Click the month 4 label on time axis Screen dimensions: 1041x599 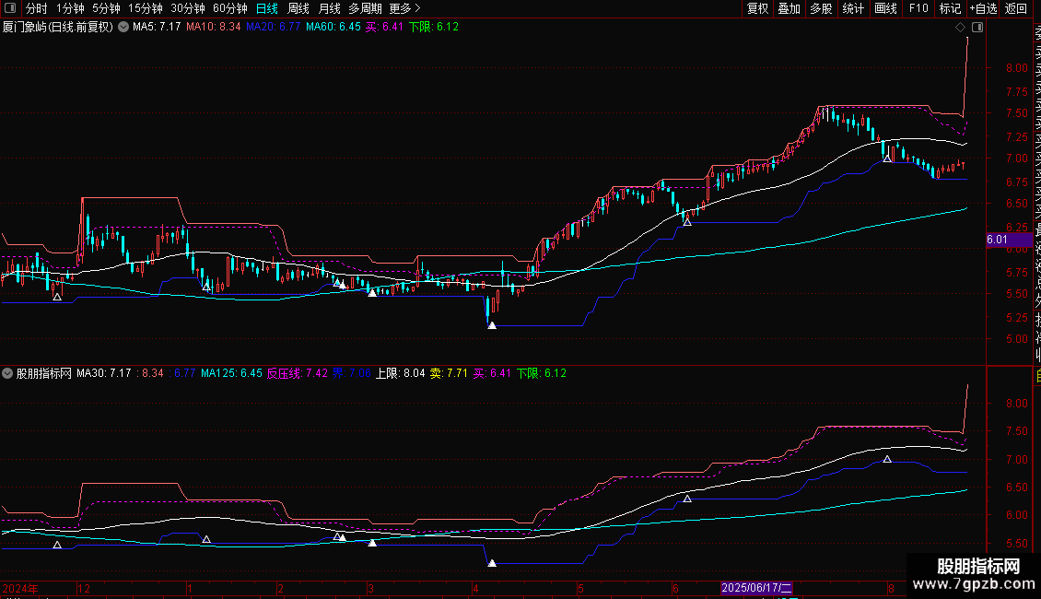475,588
